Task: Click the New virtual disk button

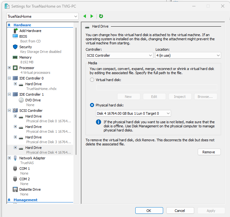Action: 129,97
